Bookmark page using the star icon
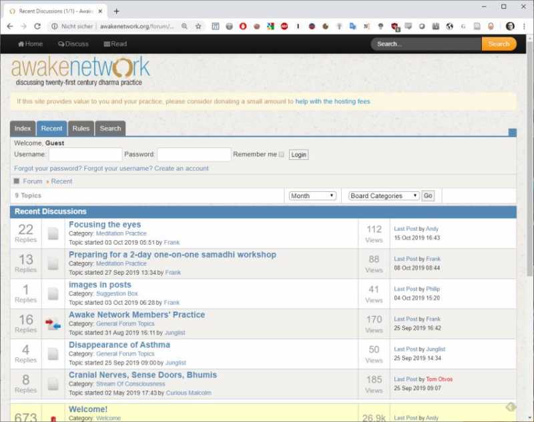Screen dimensions: 534x422 click(198, 26)
